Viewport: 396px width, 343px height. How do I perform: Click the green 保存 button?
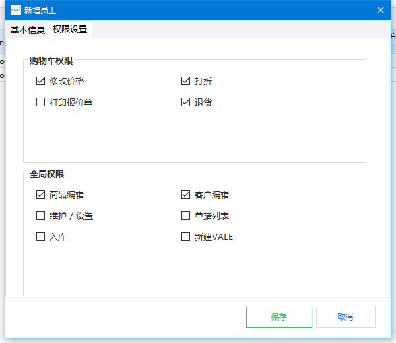click(x=279, y=317)
